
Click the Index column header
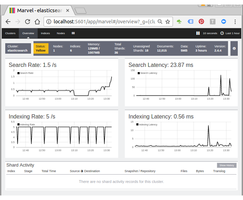(x=11, y=171)
